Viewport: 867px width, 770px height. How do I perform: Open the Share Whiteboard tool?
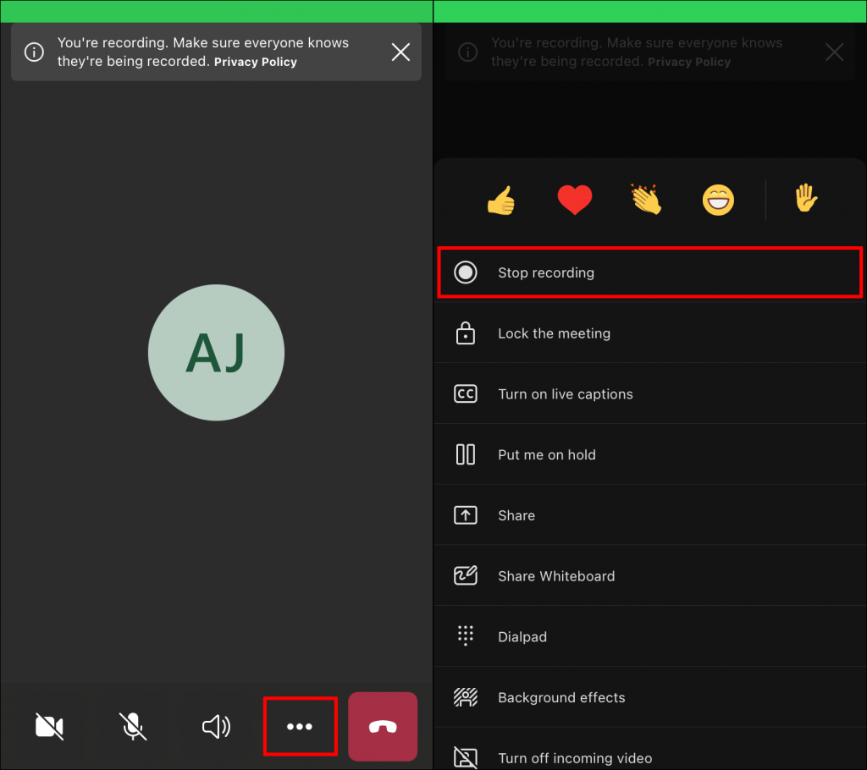[556, 575]
